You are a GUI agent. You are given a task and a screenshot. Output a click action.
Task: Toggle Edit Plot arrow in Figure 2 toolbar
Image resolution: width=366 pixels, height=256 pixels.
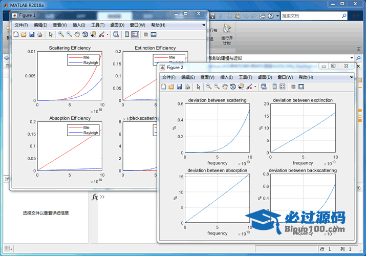pos(198,87)
